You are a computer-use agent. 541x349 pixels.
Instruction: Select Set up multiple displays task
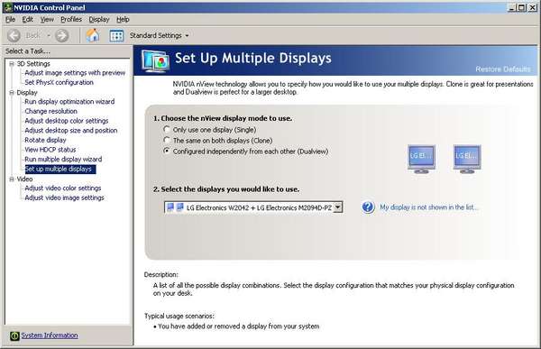tap(60, 169)
